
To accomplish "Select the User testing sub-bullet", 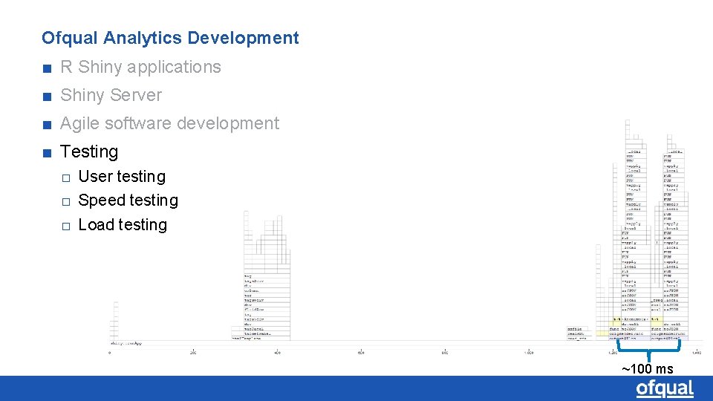I will pyautogui.click(x=122, y=177).
